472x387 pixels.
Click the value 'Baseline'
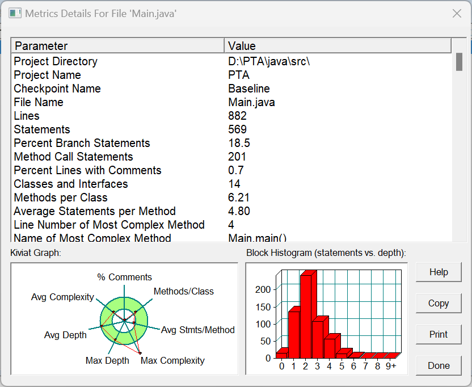tap(249, 89)
